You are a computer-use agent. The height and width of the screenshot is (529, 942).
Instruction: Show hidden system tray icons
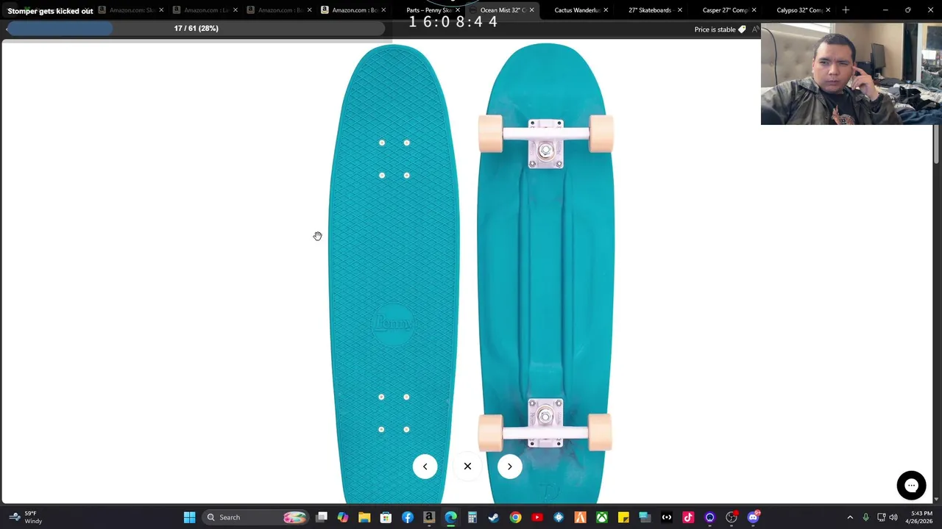click(x=850, y=517)
